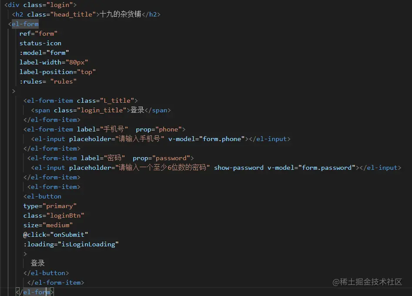Click the type="primary" attribute
412x296 pixels.
(50, 206)
